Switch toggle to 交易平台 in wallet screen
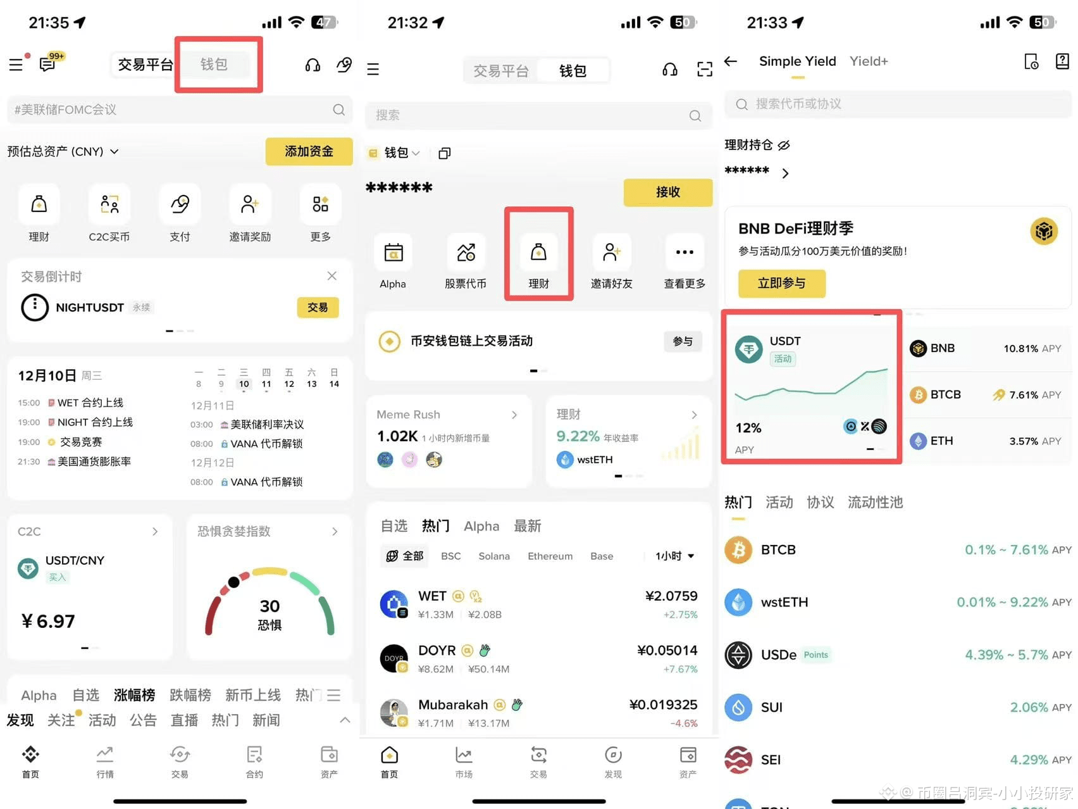Screen dimensions: 1078x809 click(x=500, y=70)
